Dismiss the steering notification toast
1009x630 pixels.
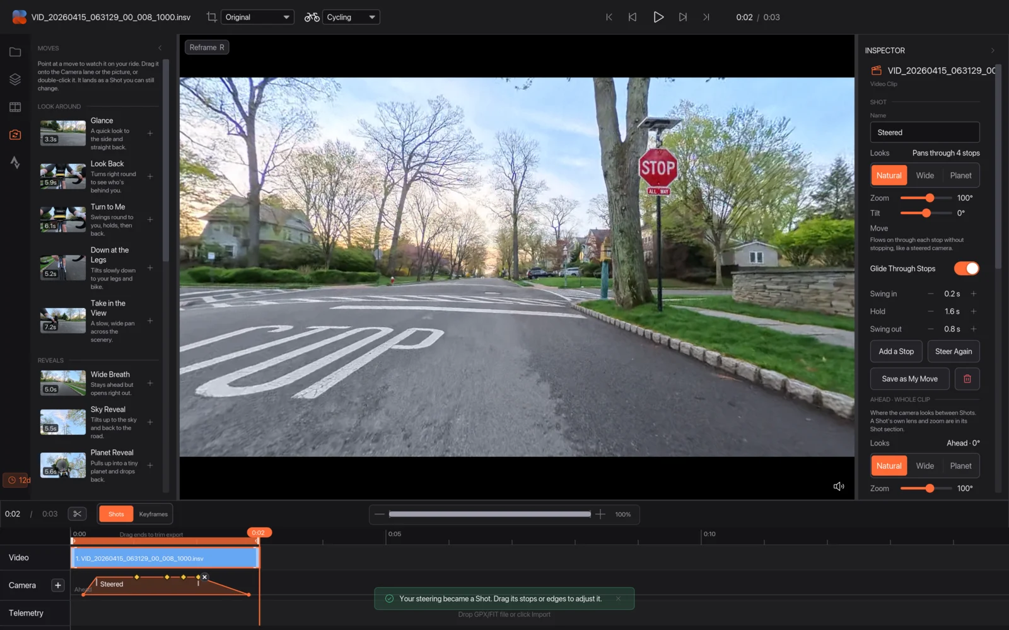pos(618,598)
